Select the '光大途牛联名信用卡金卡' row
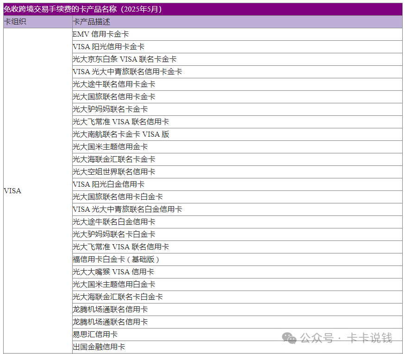 pyautogui.click(x=237, y=84)
